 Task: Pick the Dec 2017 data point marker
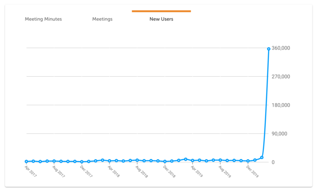point(82,162)
